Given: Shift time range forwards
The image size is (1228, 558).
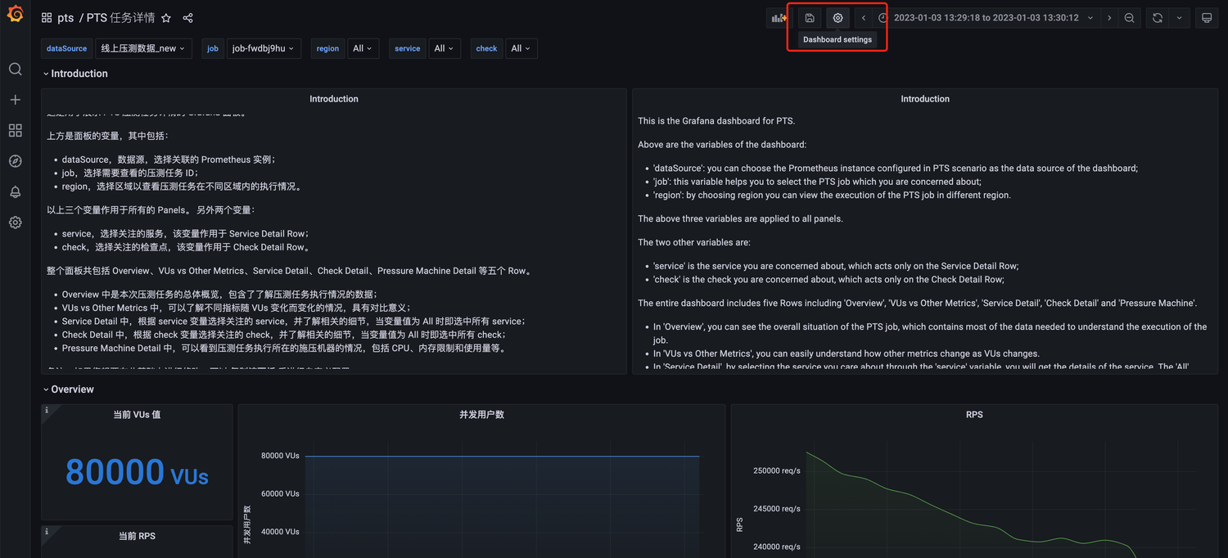Looking at the screenshot, I should coord(1109,18).
